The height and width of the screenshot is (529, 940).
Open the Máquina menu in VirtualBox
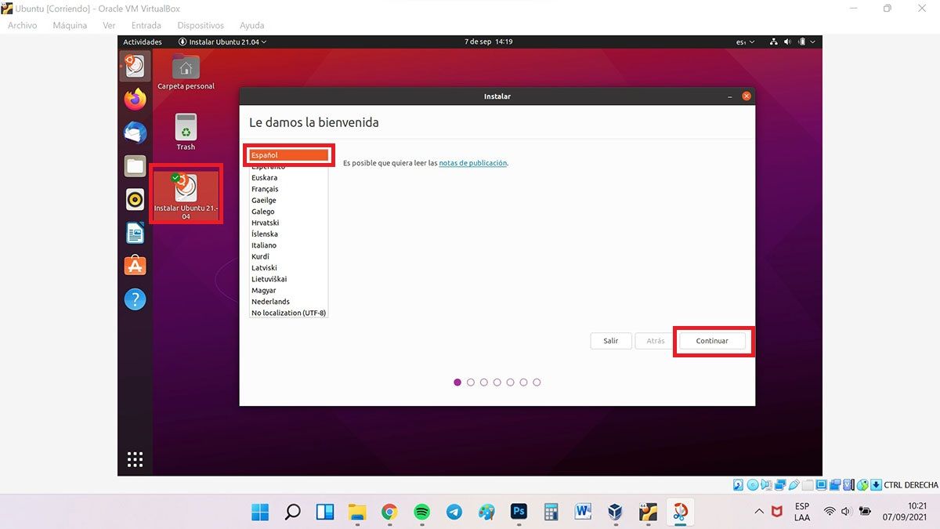tap(70, 25)
